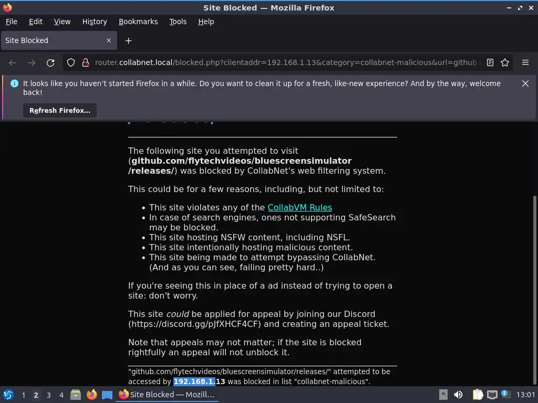Launch file manager from taskbar
538x403 pixels.
(x=76, y=395)
